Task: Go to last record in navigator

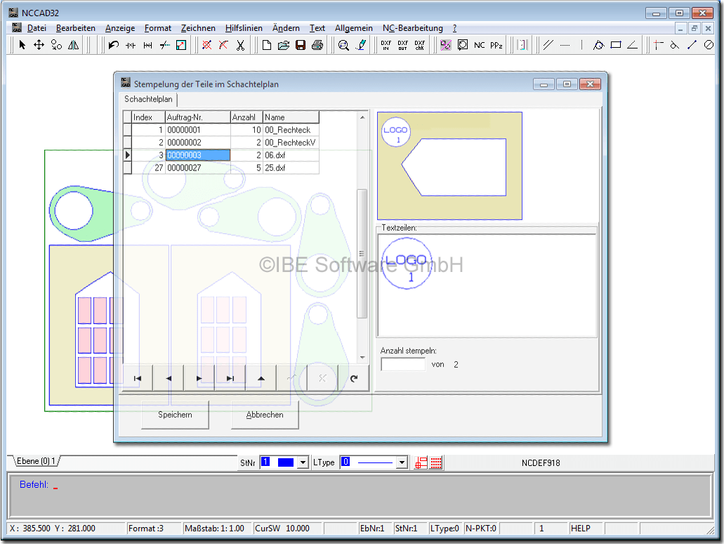Action: click(230, 378)
